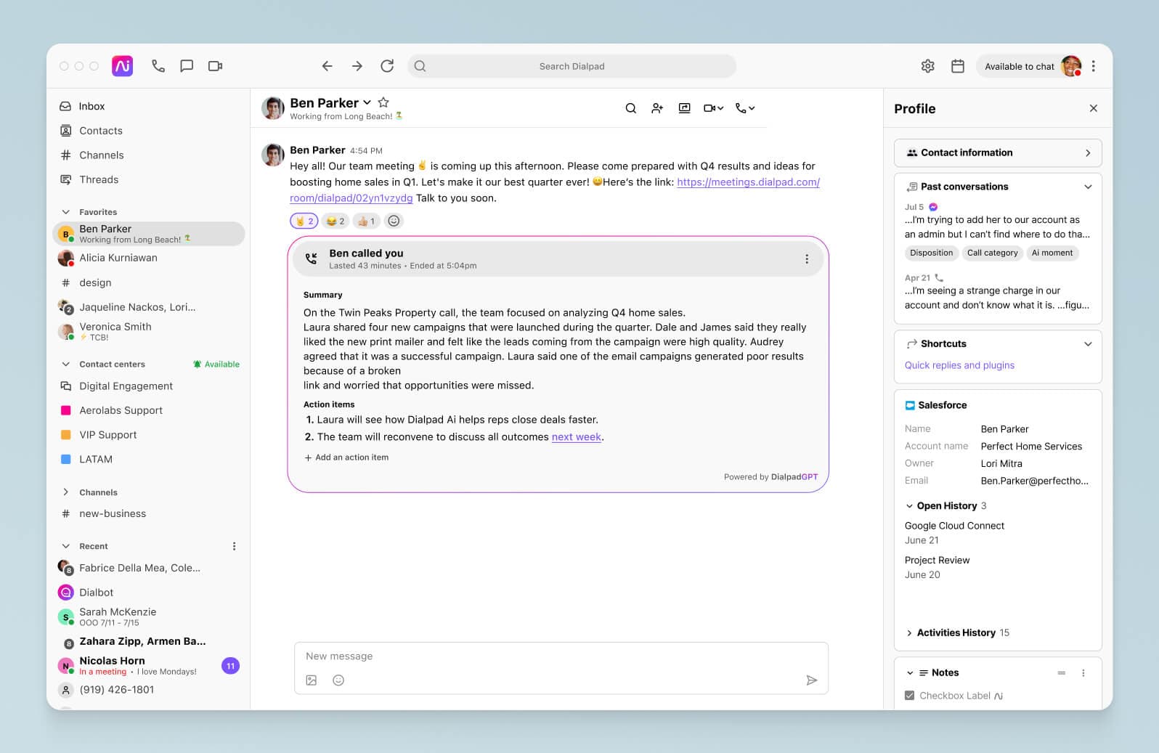
Task: Open Inbox in the sidebar
Action: [x=91, y=106]
